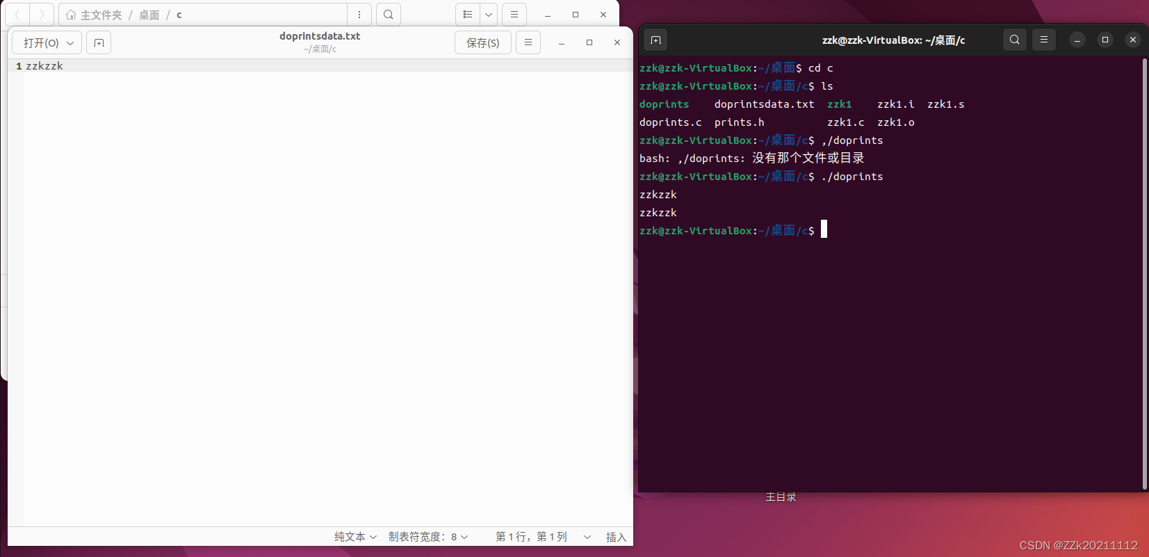Click 主文件夹 in path bar
This screenshot has height=557, width=1149.
click(x=101, y=15)
